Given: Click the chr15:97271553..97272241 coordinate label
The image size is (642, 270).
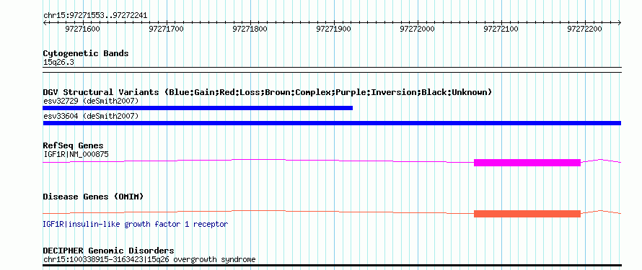Looking at the screenshot, I should point(95,16).
